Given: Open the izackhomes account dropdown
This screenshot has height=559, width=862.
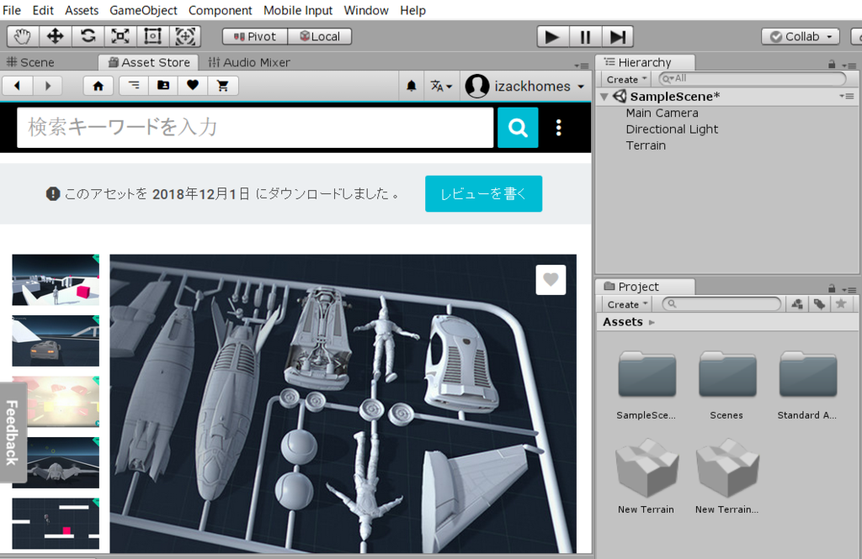Looking at the screenshot, I should pyautogui.click(x=524, y=87).
